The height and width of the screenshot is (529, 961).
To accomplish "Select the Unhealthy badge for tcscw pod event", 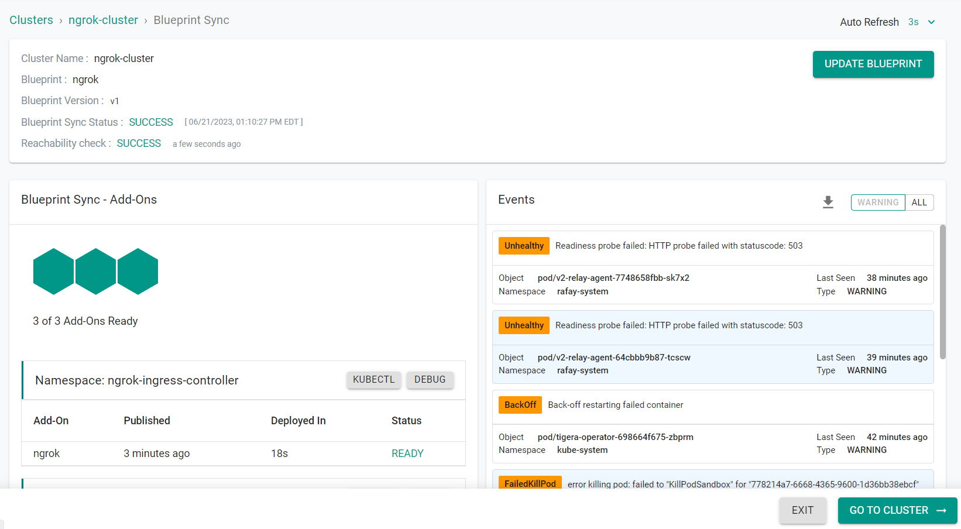I will (x=524, y=325).
